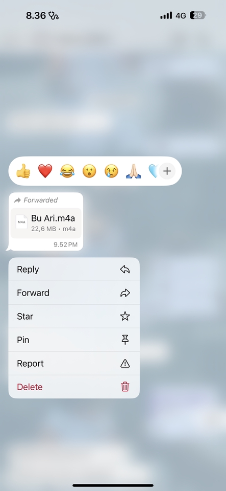The height and width of the screenshot is (491, 226).
Task: Tap the warning triangle icon
Action: click(x=125, y=363)
